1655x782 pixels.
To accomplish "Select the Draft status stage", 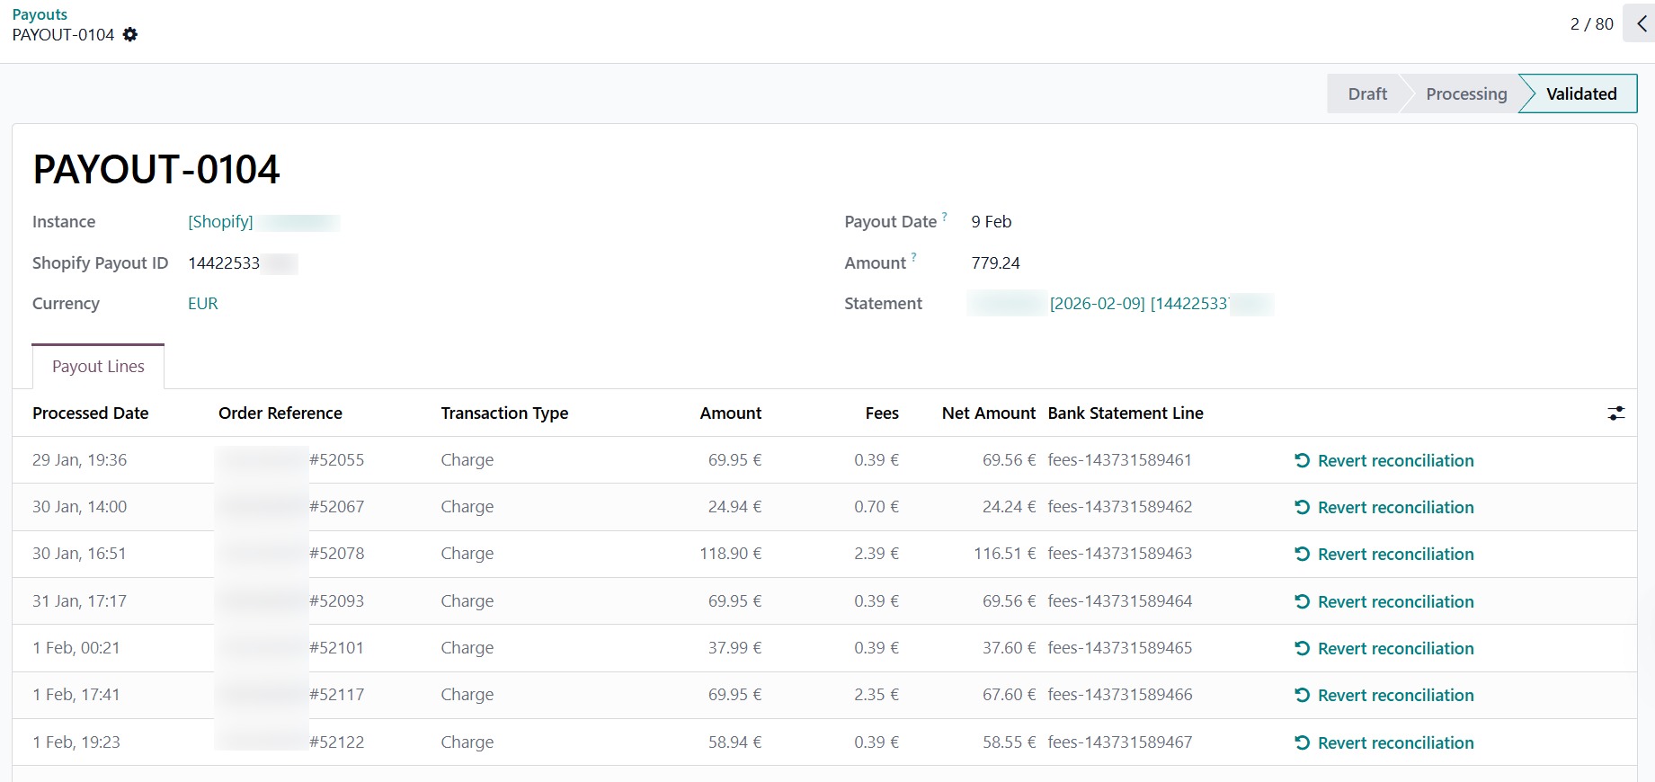I will 1366,93.
